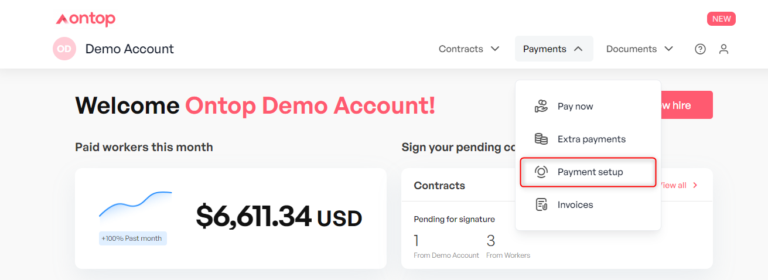Select Extra payments menu item
768x280 pixels.
tap(591, 139)
